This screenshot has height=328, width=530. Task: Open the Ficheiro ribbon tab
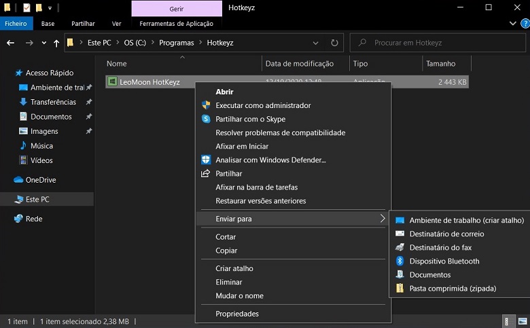coord(16,23)
